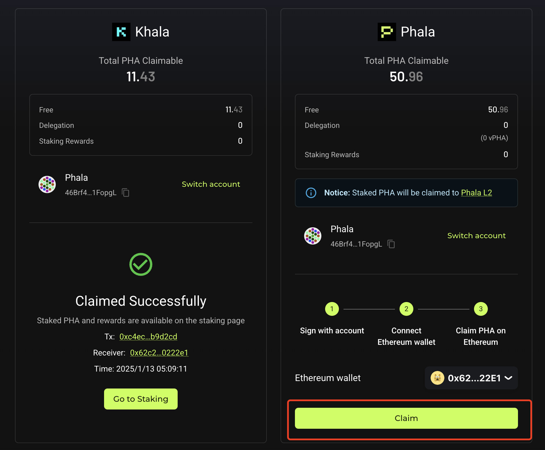Copy the Phala card account address
This screenshot has height=450, width=545.
point(391,244)
